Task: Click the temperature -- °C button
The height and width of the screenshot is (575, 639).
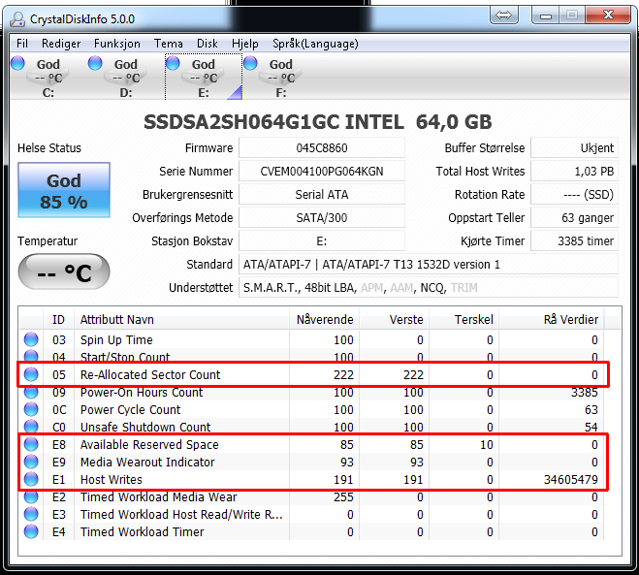Action: click(x=64, y=272)
